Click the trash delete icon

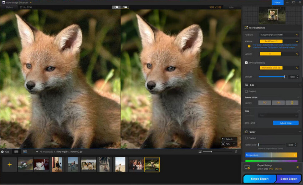236,152
